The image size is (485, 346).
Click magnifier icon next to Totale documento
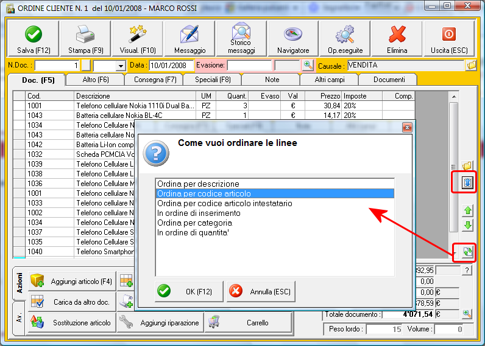(x=467, y=314)
